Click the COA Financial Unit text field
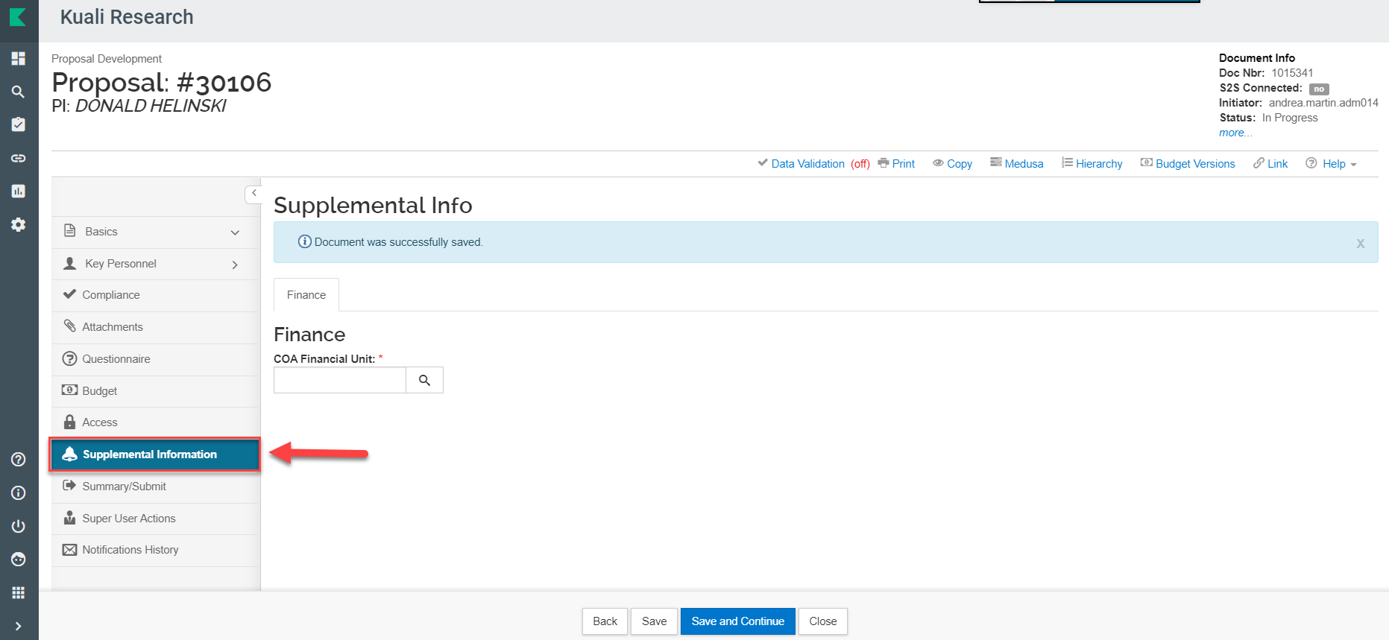1389x640 pixels. tap(340, 380)
